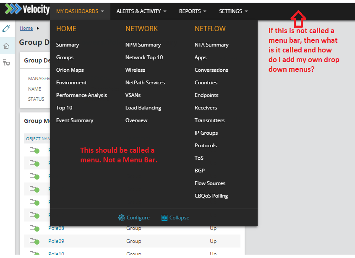
Task: Open the Reports dropdown menu
Action: pos(193,11)
